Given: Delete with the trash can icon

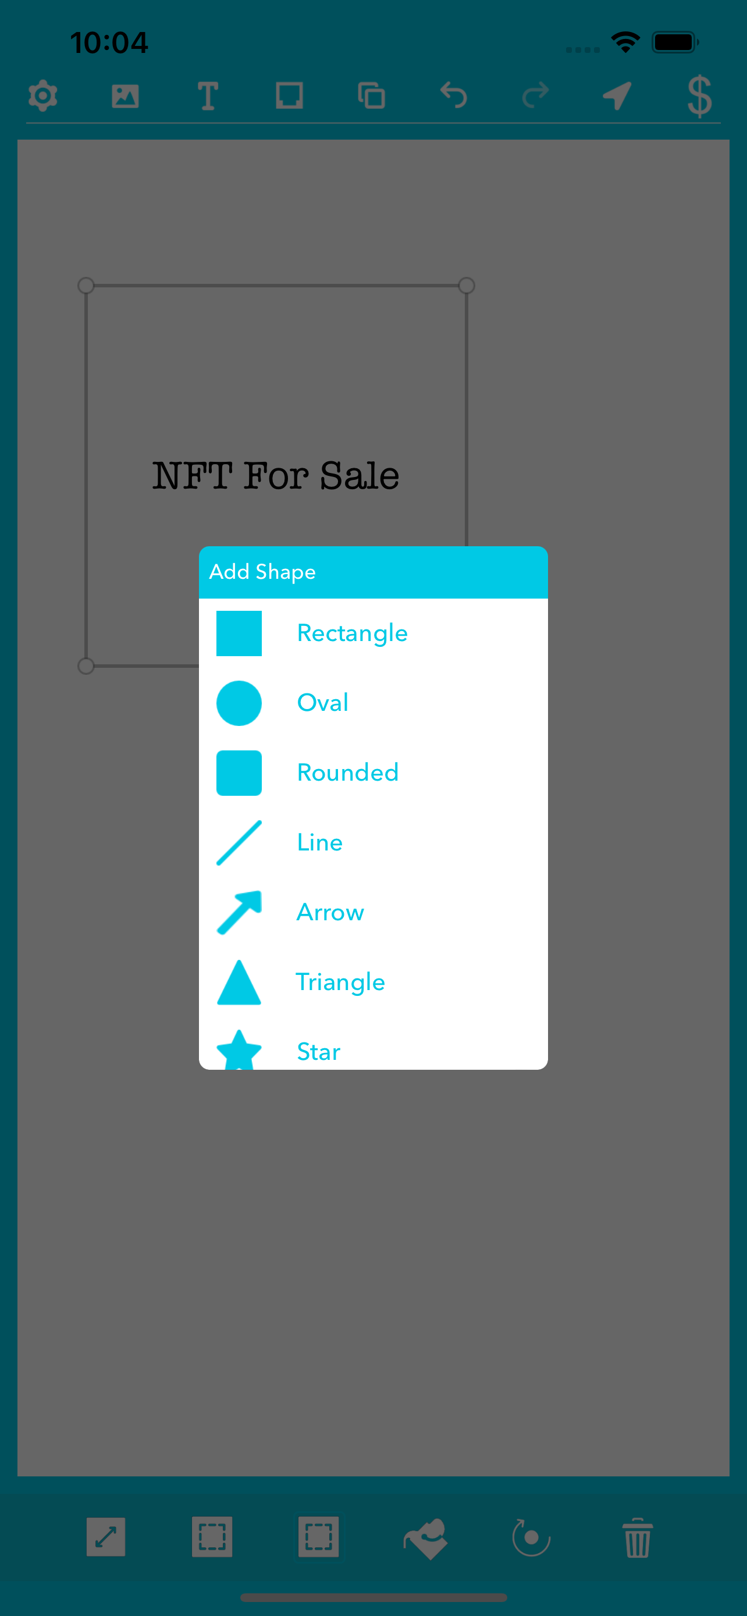Looking at the screenshot, I should tap(637, 1537).
